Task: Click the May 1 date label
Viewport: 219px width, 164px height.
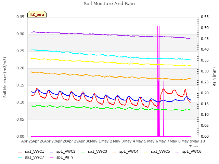Action: pos(95,141)
